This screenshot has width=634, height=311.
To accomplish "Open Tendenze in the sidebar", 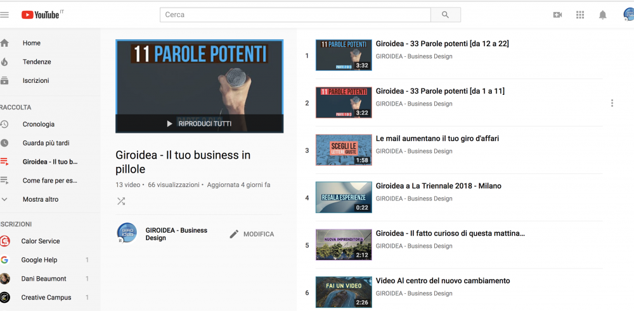I will click(x=37, y=62).
